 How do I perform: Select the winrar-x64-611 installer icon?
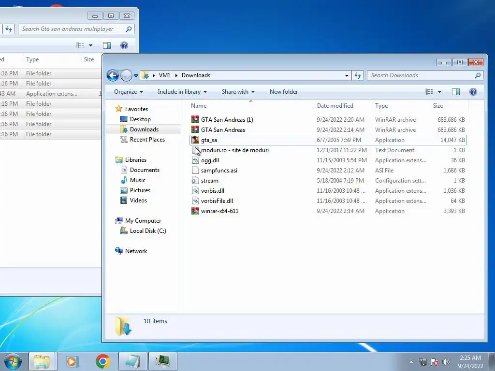[195, 211]
